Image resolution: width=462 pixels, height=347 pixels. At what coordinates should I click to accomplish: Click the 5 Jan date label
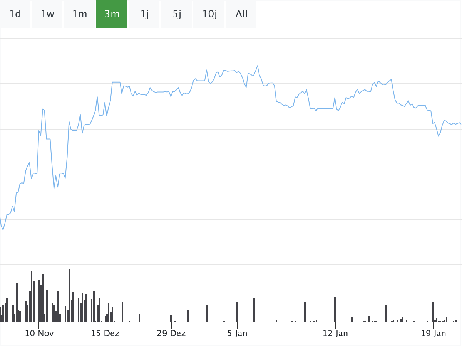pyautogui.click(x=237, y=333)
